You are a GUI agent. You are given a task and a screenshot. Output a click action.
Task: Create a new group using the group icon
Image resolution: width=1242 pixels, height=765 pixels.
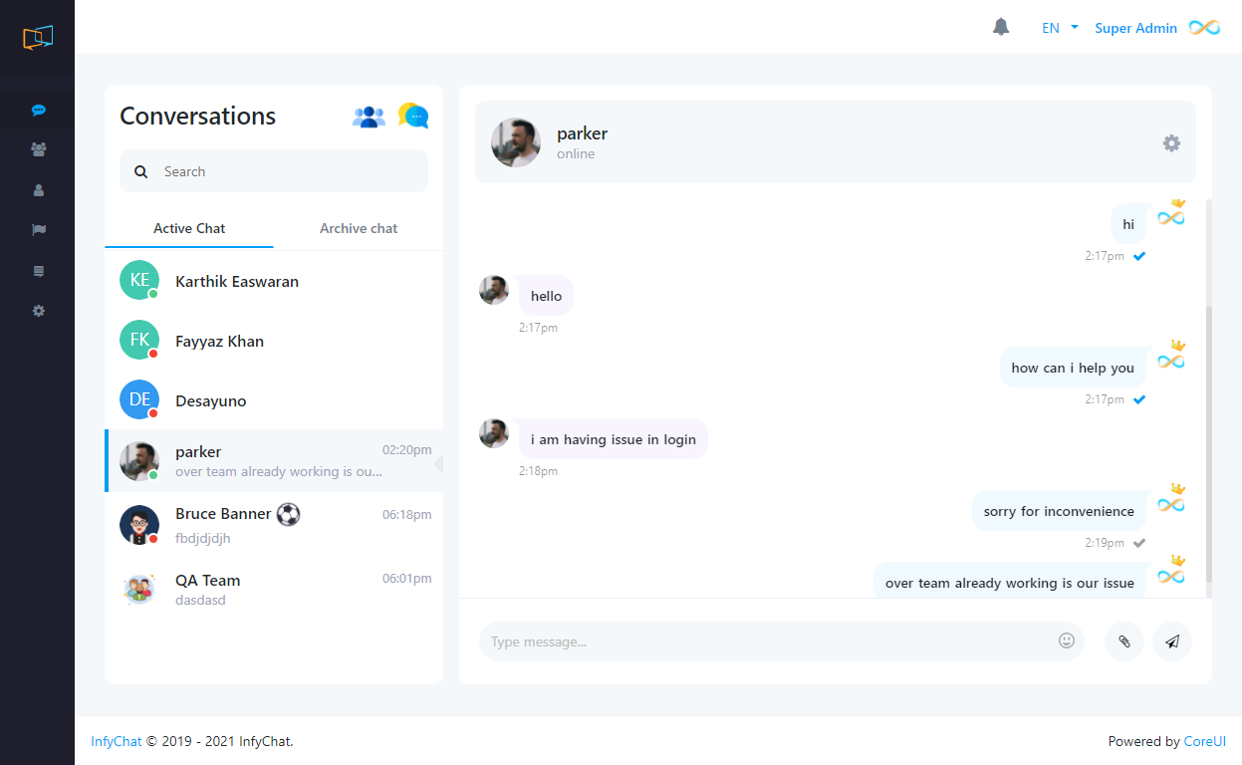click(369, 116)
